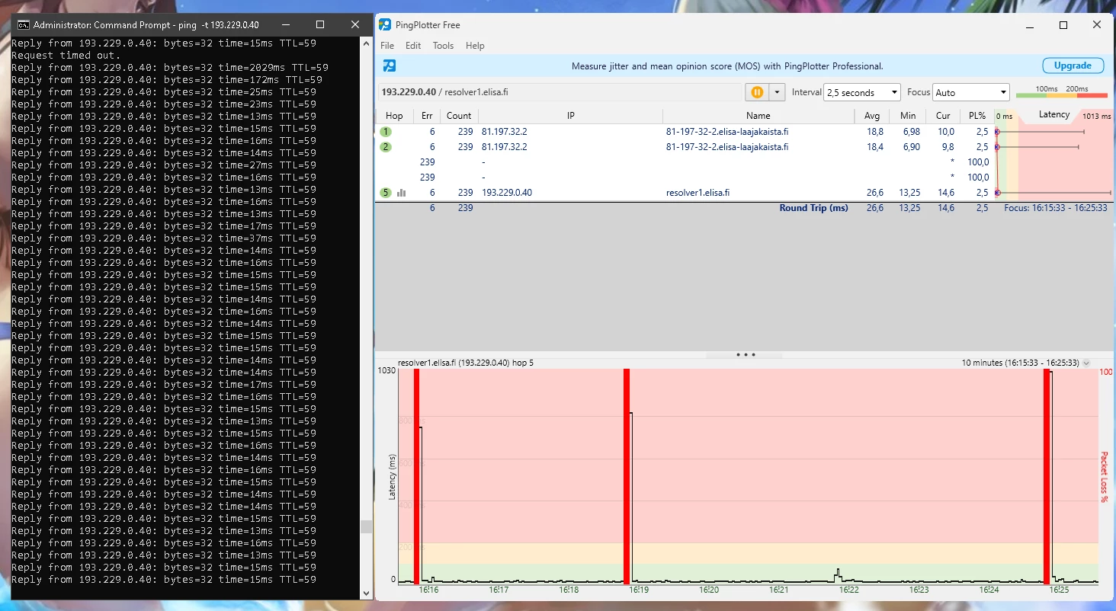Click the red packet loss bar near 16:19
Image resolution: width=1116 pixels, height=611 pixels.
pyautogui.click(x=627, y=476)
